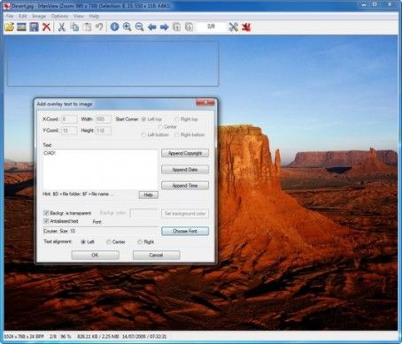The height and width of the screenshot is (344, 402).
Task: Save image with the floppy disk icon
Action: coord(34,27)
